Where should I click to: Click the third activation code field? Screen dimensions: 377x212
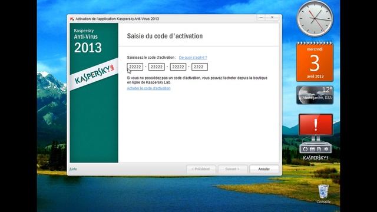(x=178, y=67)
